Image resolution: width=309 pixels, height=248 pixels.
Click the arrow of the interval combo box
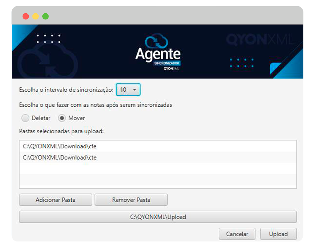tap(134, 90)
